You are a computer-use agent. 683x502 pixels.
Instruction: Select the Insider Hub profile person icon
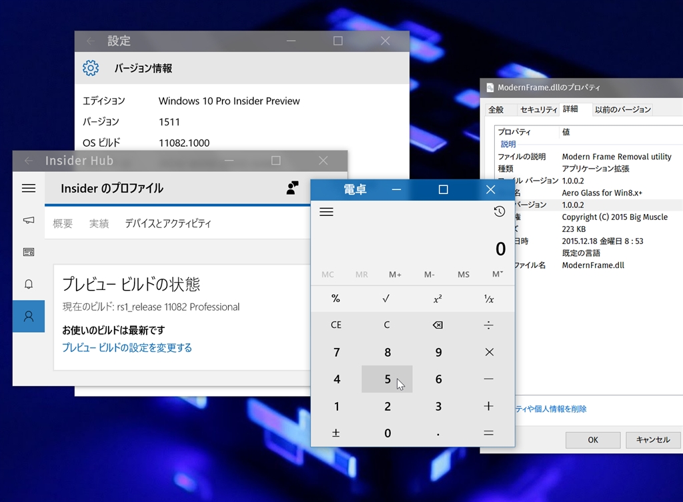point(29,316)
